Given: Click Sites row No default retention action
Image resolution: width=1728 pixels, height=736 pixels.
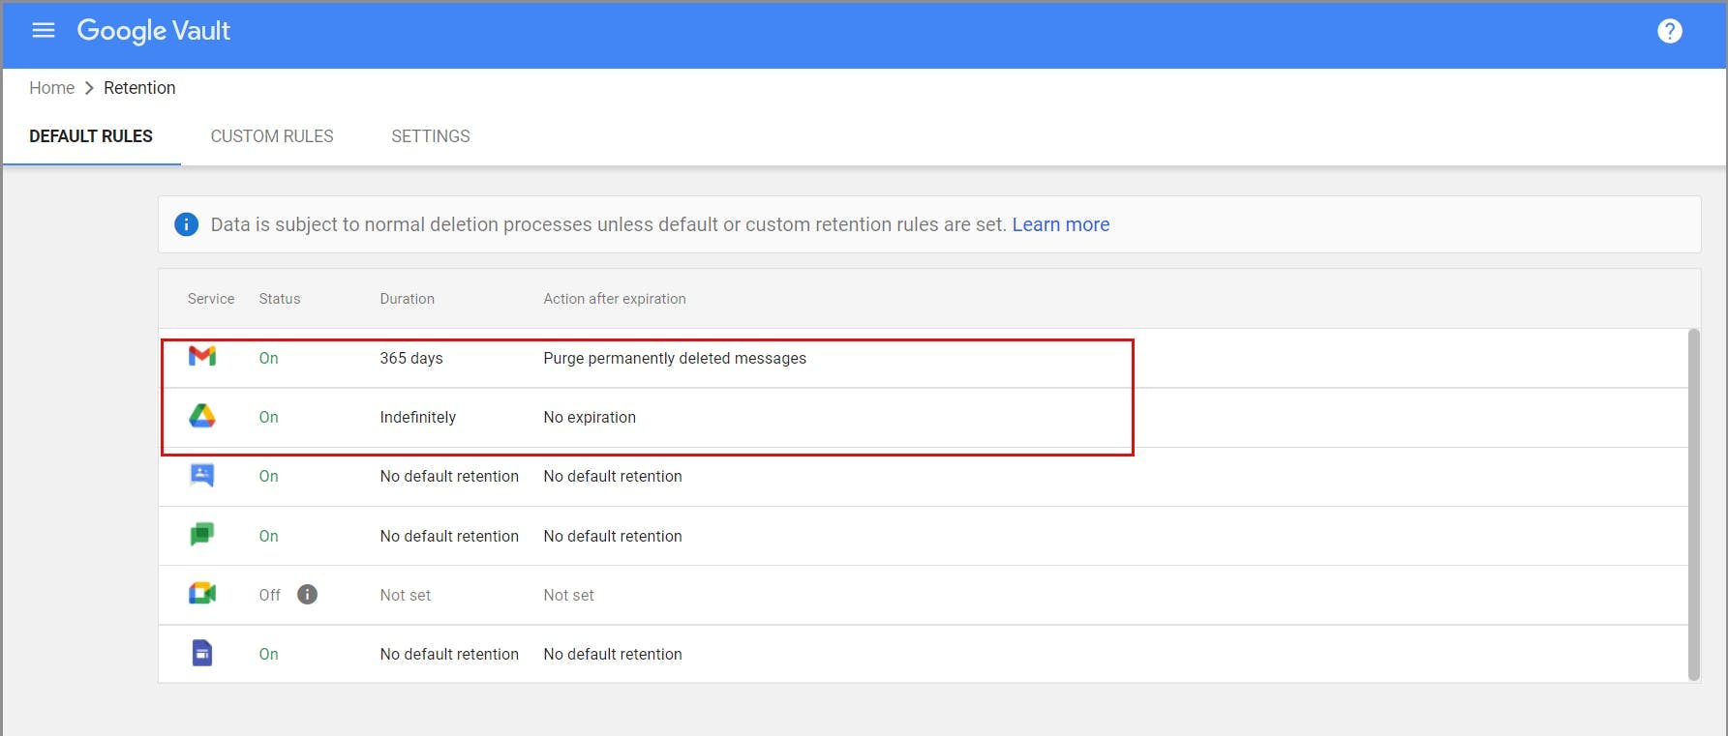Looking at the screenshot, I should click(613, 654).
